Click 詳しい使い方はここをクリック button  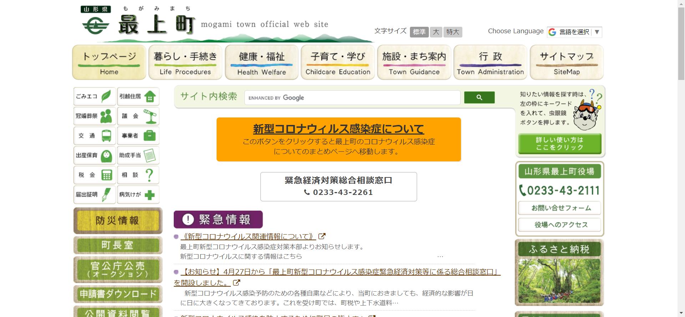[x=560, y=144]
